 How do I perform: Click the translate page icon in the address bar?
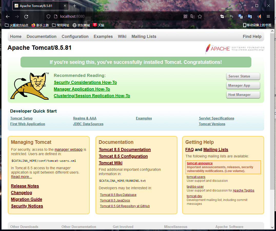point(193,17)
